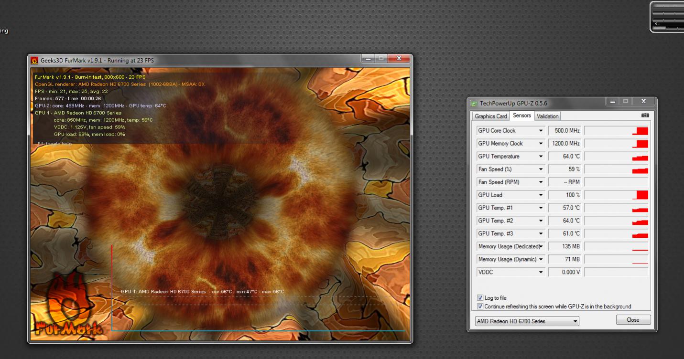The height and width of the screenshot is (359, 684).
Task: Click the FurMark title bar app icon
Action: point(34,60)
